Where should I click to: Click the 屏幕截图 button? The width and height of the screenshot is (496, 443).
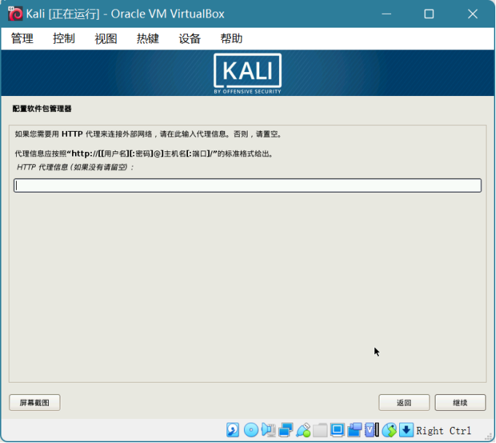coord(35,402)
